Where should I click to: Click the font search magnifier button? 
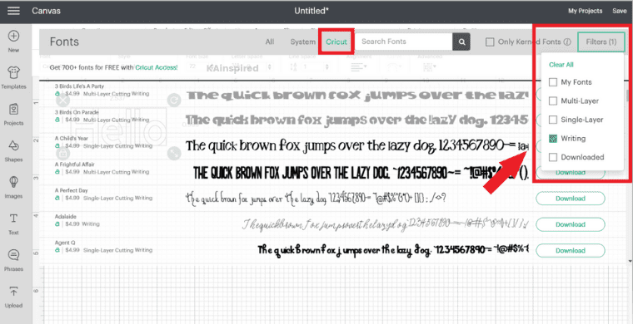[x=461, y=42]
